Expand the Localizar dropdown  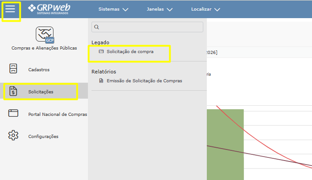pos(205,9)
